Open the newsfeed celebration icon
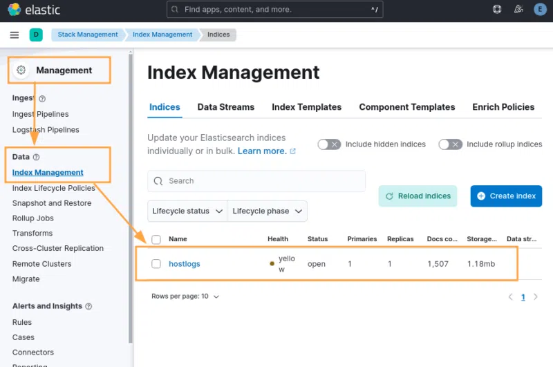 (x=518, y=10)
